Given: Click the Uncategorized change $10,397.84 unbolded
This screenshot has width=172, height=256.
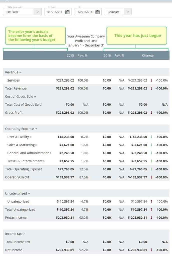Looking at the screenshot, I should (x=139, y=201).
